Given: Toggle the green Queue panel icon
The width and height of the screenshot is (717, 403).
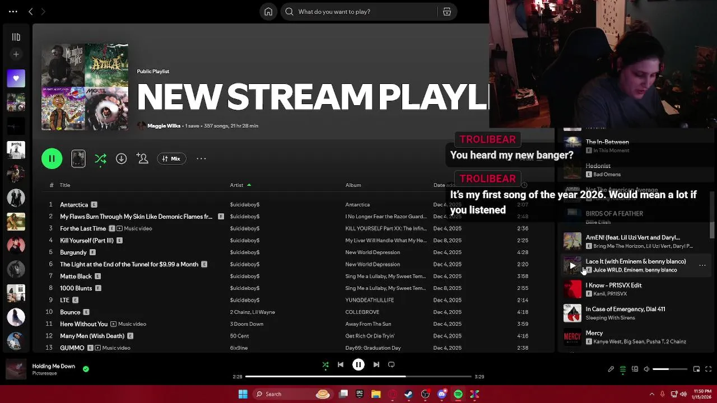Looking at the screenshot, I should (x=623, y=369).
